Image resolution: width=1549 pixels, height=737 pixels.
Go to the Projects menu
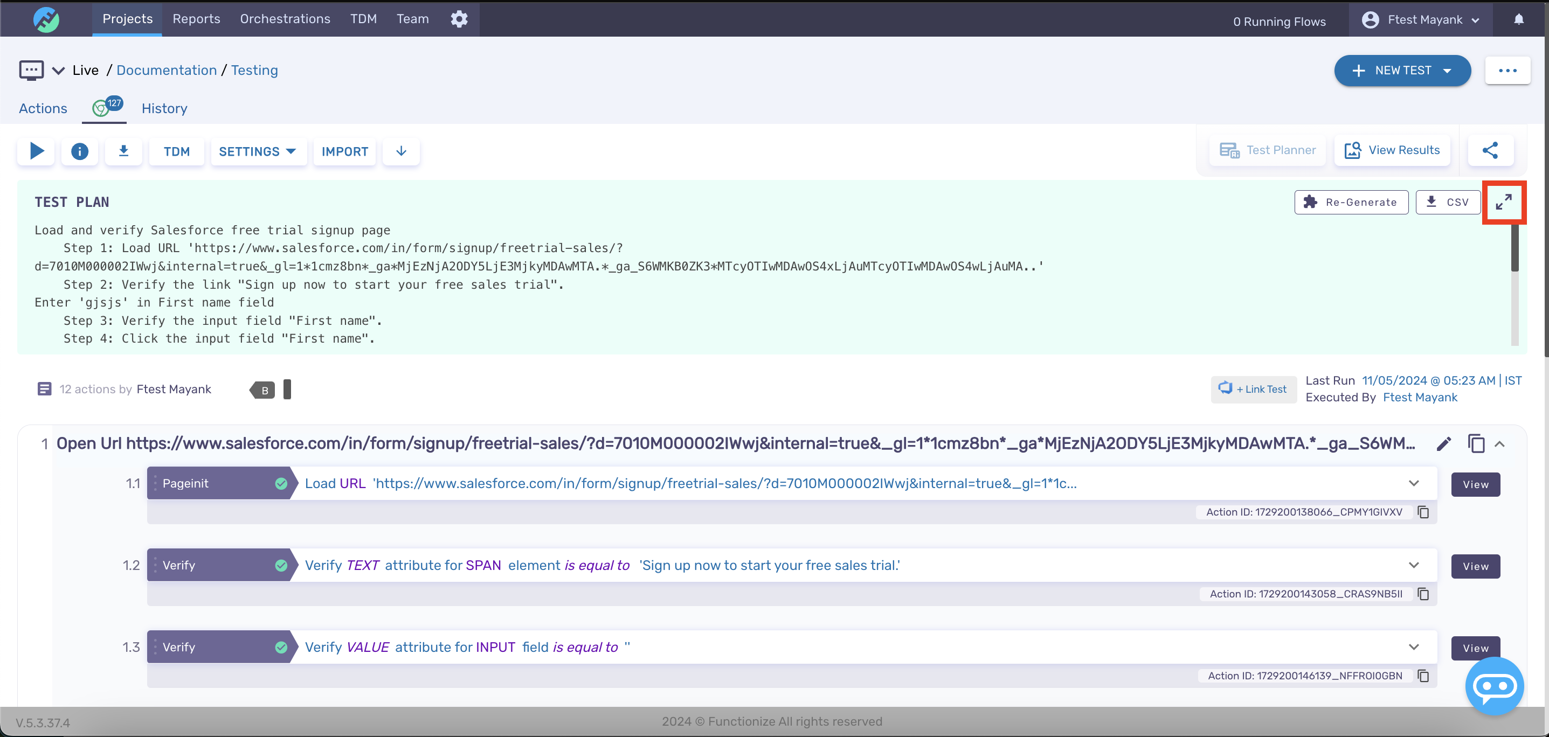[x=128, y=19]
